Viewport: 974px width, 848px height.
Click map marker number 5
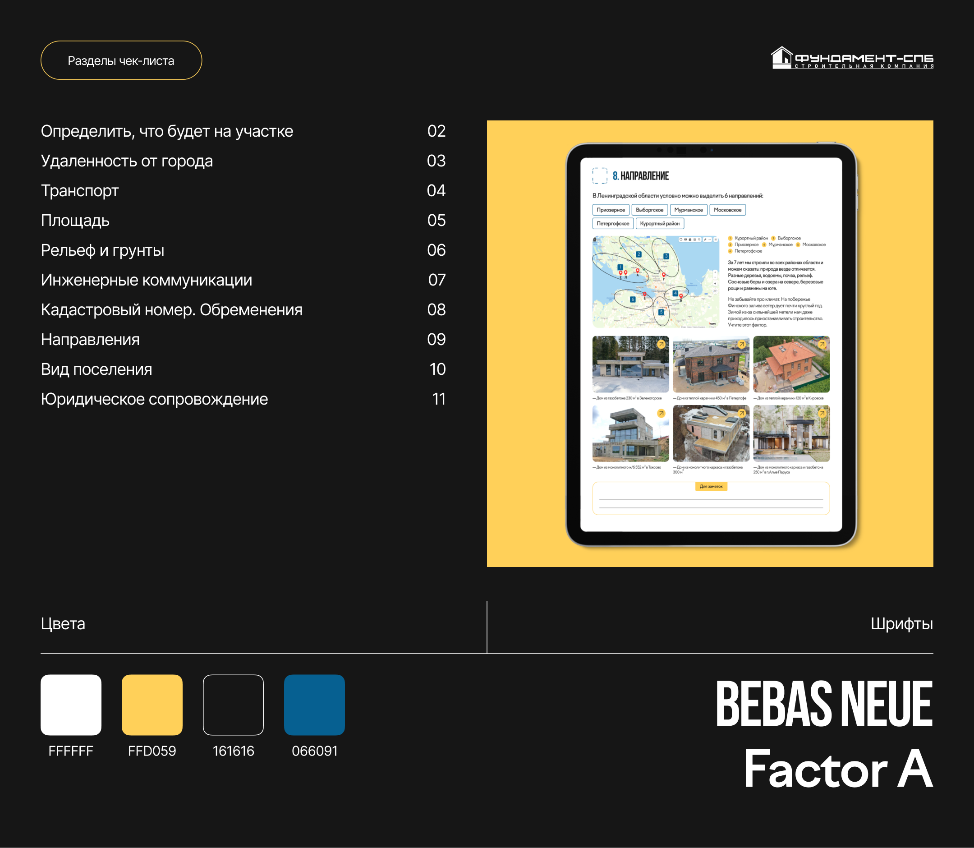click(x=661, y=312)
